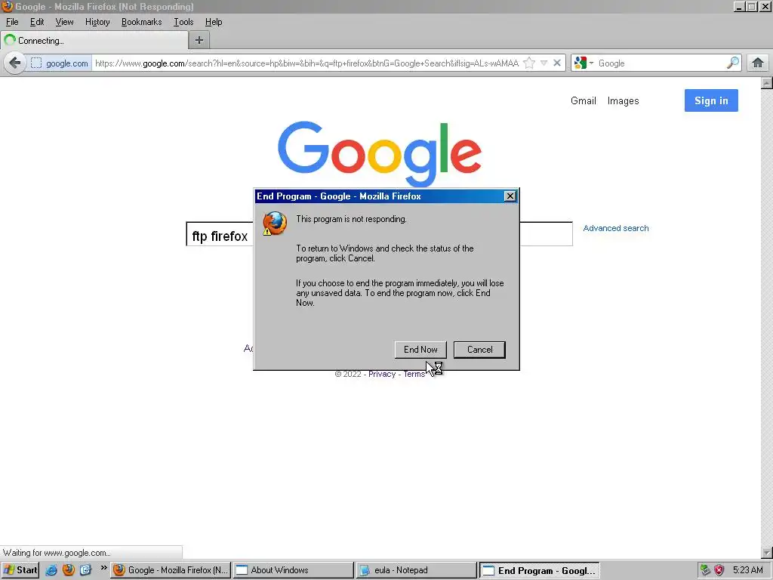Launch Firefox from the Quick Launch icon
This screenshot has height=580, width=773.
[69, 570]
